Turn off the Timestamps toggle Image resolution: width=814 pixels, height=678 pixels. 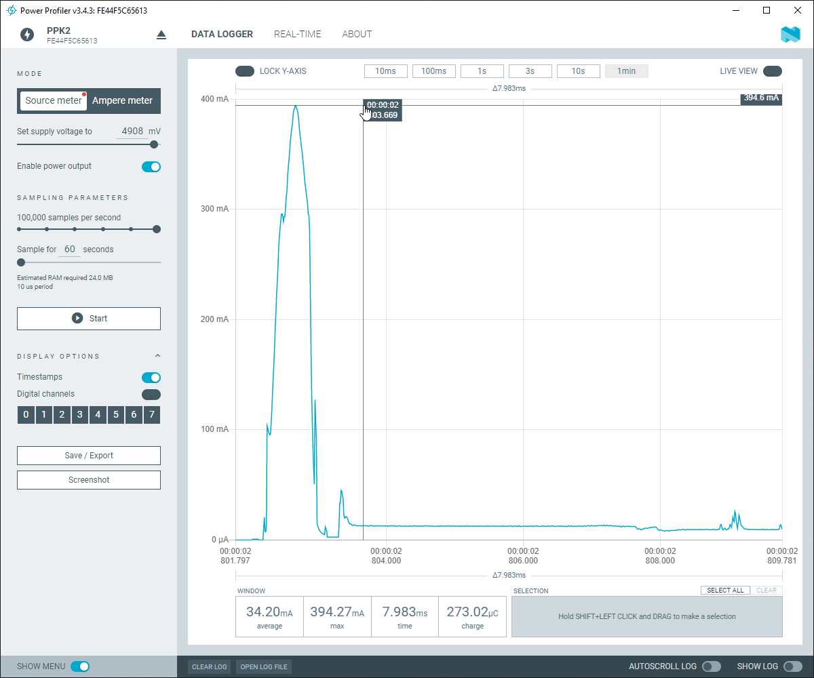point(151,377)
